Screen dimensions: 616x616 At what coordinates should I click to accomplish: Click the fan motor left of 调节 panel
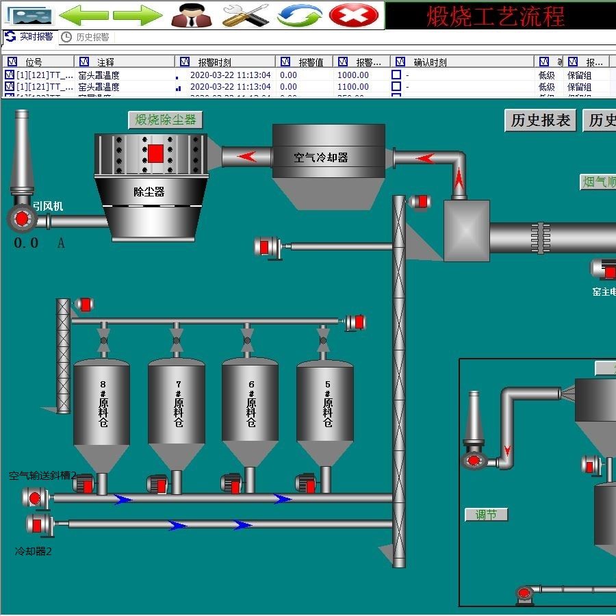pyautogui.click(x=474, y=460)
